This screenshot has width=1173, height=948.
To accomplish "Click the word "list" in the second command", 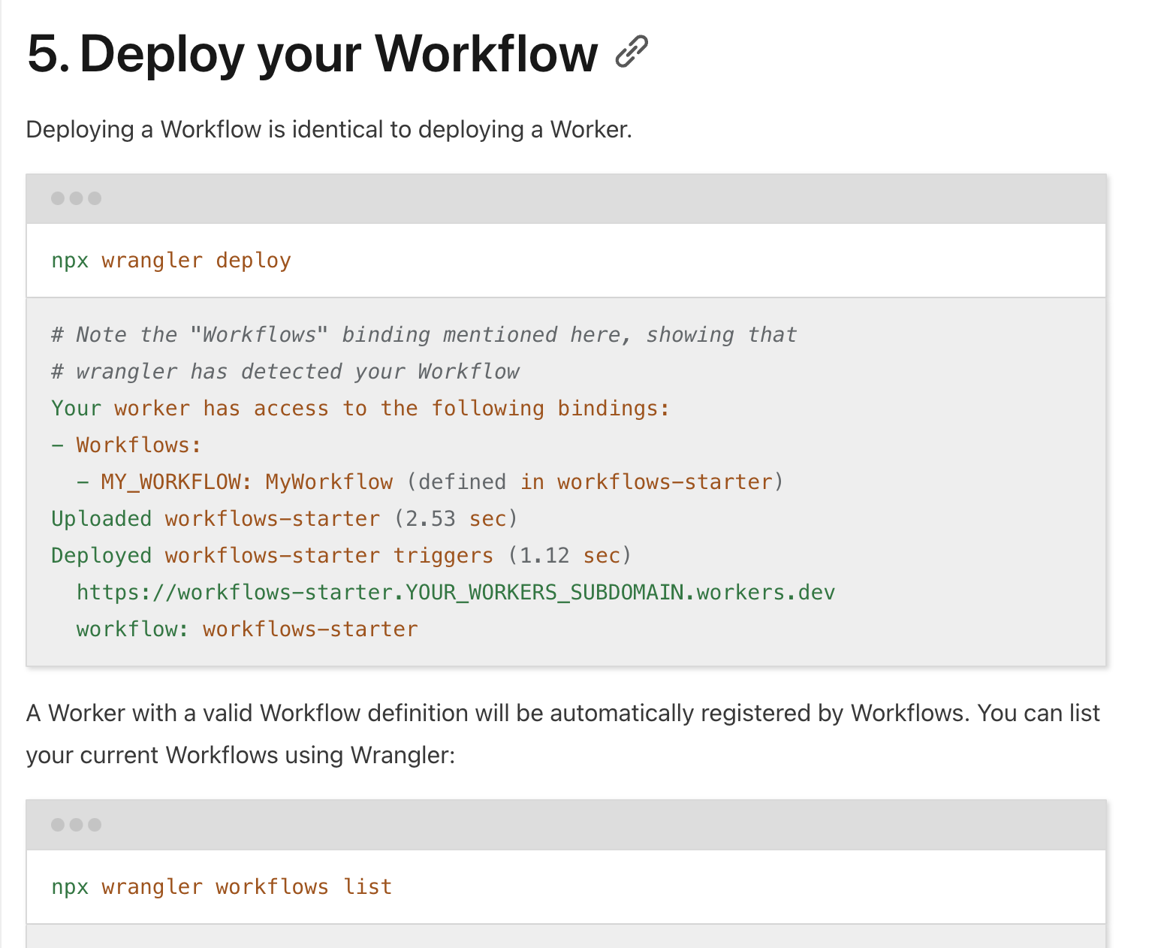I will click(x=368, y=887).
